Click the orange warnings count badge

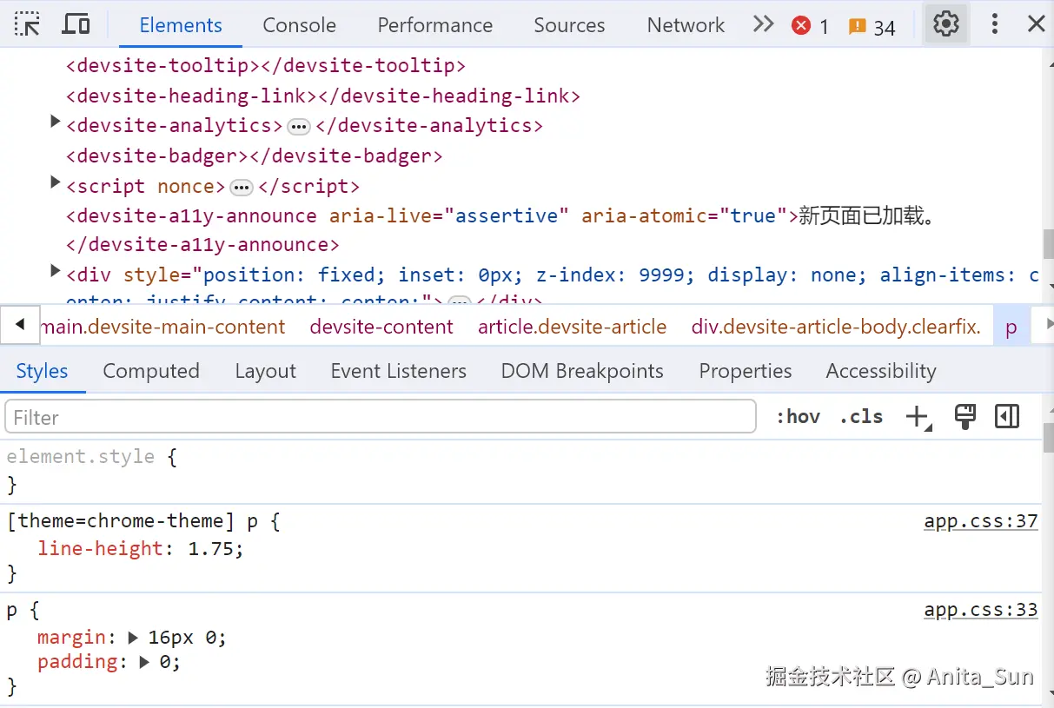[x=872, y=26]
